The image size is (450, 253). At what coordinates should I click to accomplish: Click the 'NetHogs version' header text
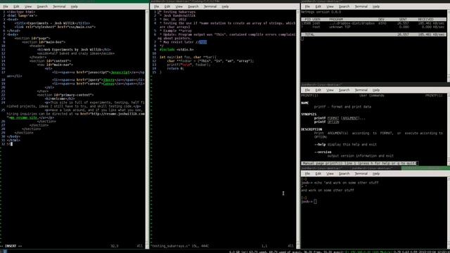pos(321,12)
